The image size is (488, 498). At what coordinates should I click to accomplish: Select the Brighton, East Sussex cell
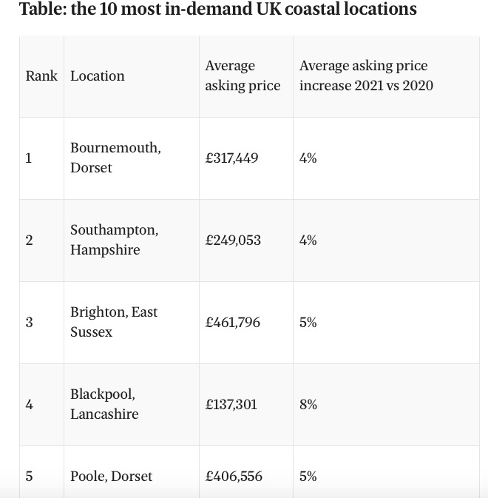(x=114, y=322)
